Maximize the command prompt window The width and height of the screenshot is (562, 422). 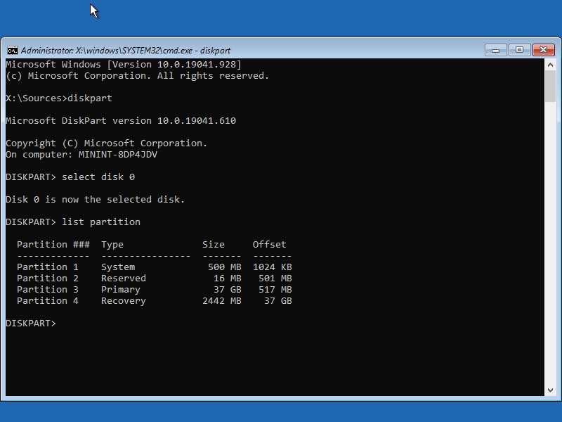519,50
